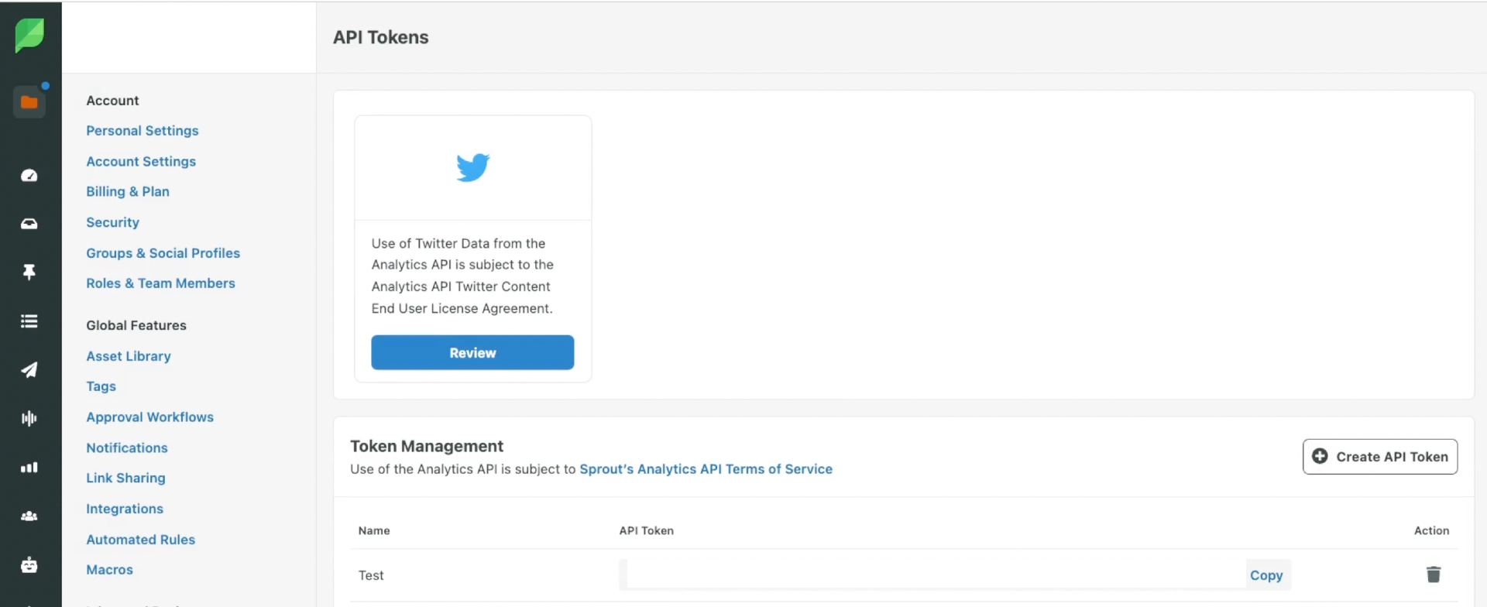Click Create API Token button
1487x607 pixels.
[x=1380, y=457]
